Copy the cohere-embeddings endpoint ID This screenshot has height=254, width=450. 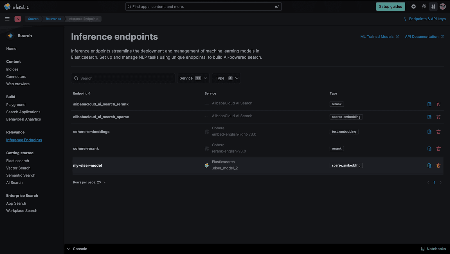(x=429, y=131)
